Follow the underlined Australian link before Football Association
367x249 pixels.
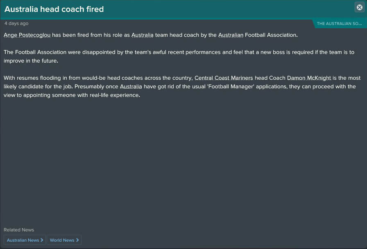coord(231,35)
